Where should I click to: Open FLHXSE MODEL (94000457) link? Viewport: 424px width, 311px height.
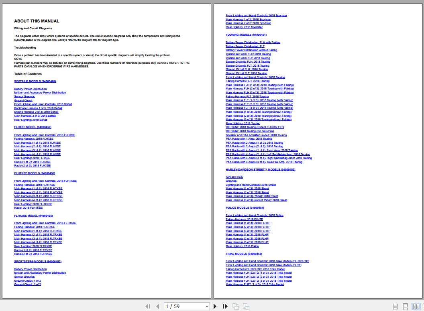[33, 127]
